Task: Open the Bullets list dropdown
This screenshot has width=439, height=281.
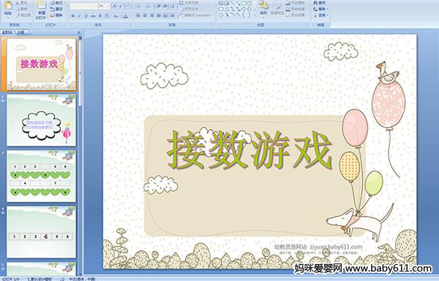Action: point(140,6)
